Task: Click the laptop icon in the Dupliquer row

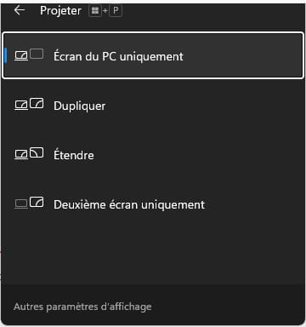Action: [x=21, y=106]
